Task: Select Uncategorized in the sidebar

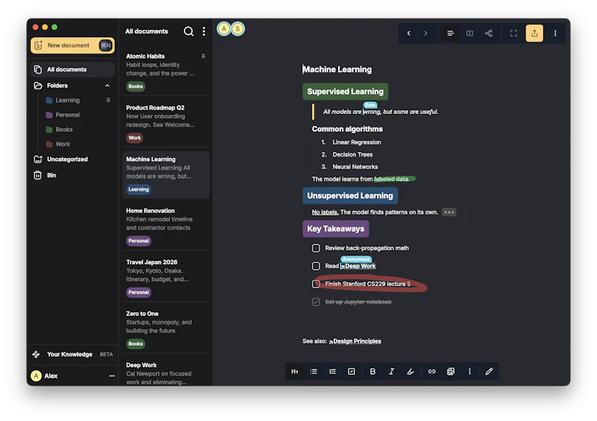Action: [x=67, y=159]
